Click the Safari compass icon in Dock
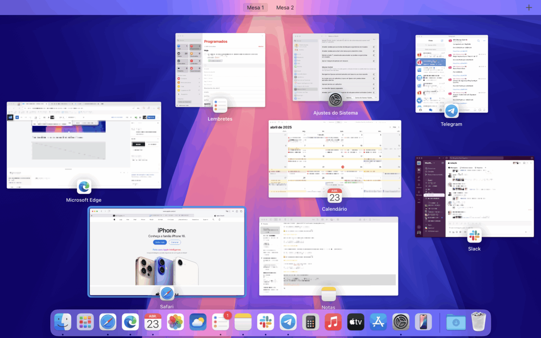 point(108,322)
